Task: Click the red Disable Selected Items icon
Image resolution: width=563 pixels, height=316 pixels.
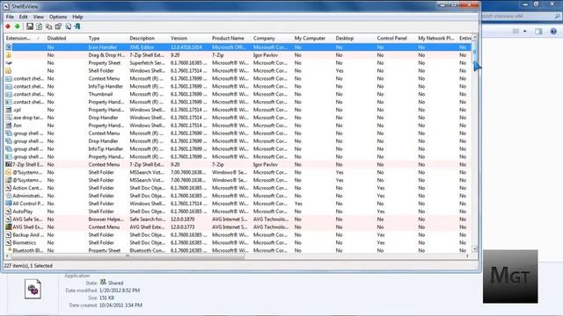Action: point(8,26)
